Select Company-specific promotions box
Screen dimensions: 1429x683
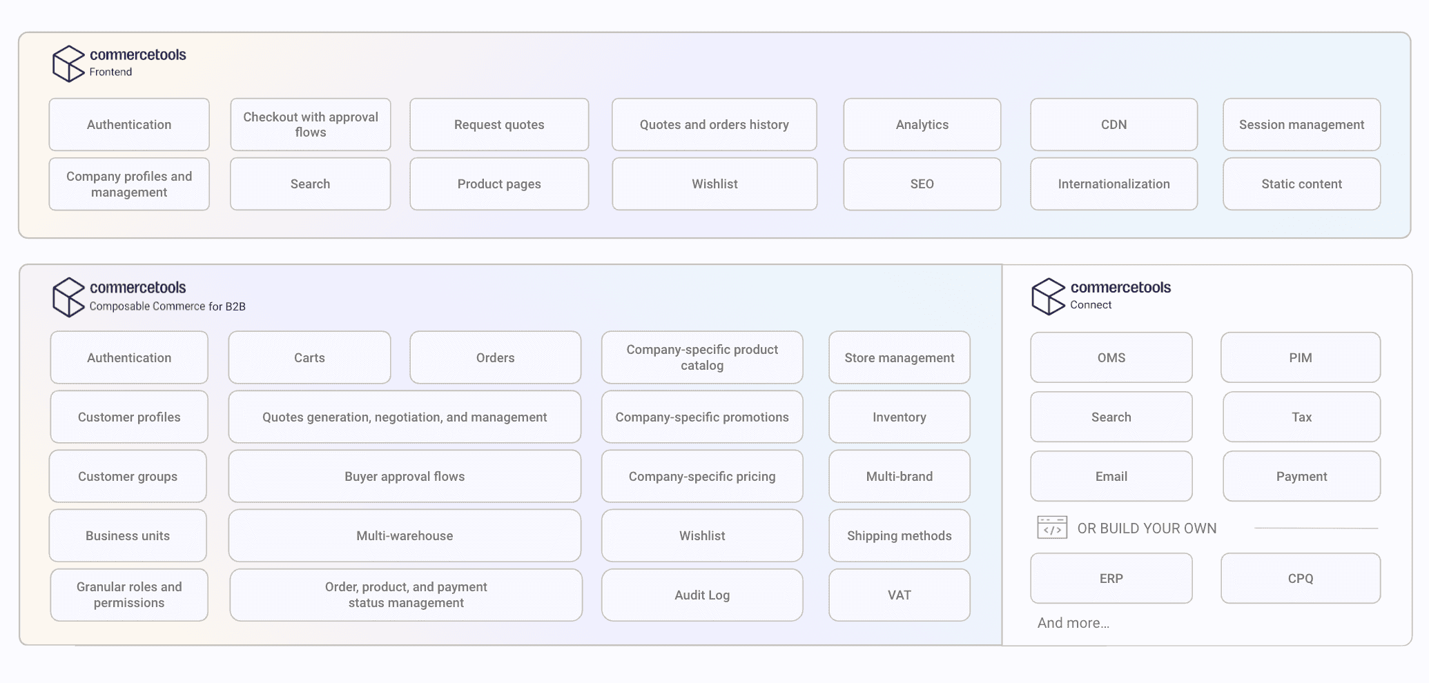click(x=702, y=417)
